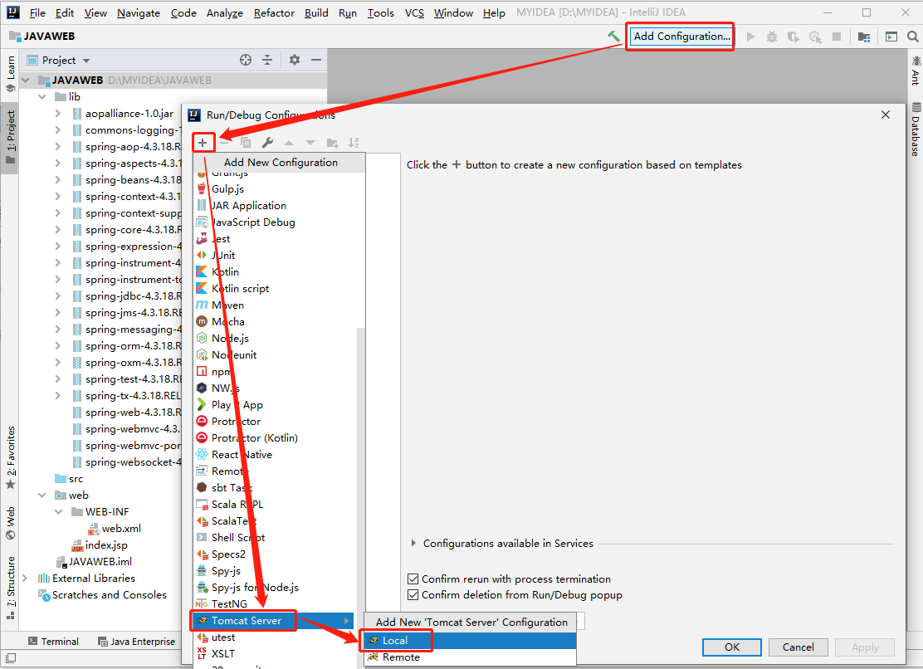
Task: Click Cancel in Run/Debug Configurations dialog
Action: [798, 647]
